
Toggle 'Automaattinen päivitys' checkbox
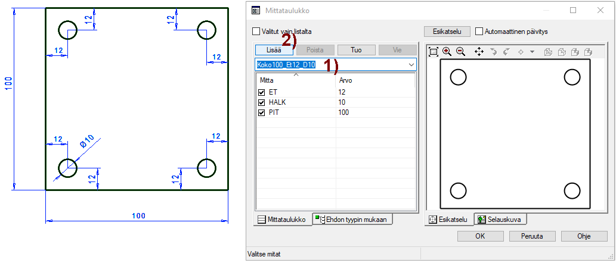point(479,32)
